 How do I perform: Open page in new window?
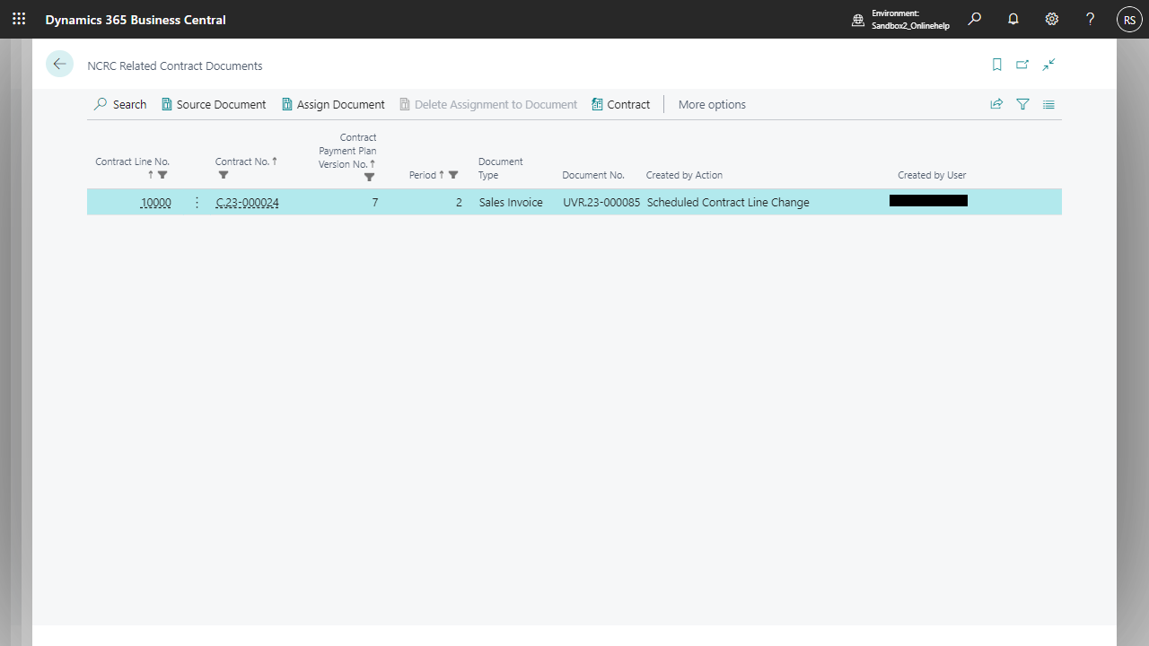pyautogui.click(x=1022, y=65)
